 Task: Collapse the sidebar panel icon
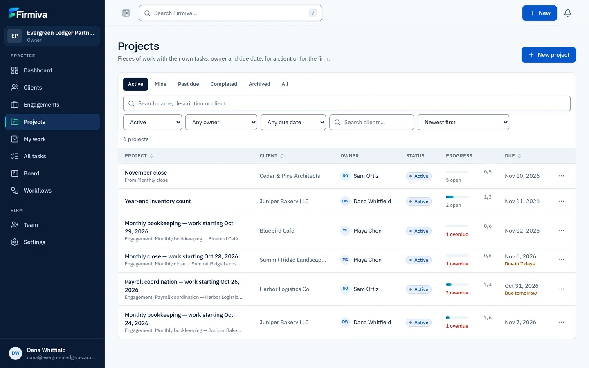[126, 13]
